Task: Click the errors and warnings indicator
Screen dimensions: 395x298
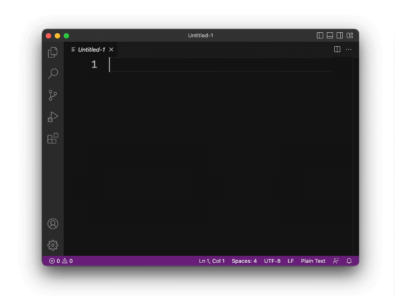Action: click(61, 261)
